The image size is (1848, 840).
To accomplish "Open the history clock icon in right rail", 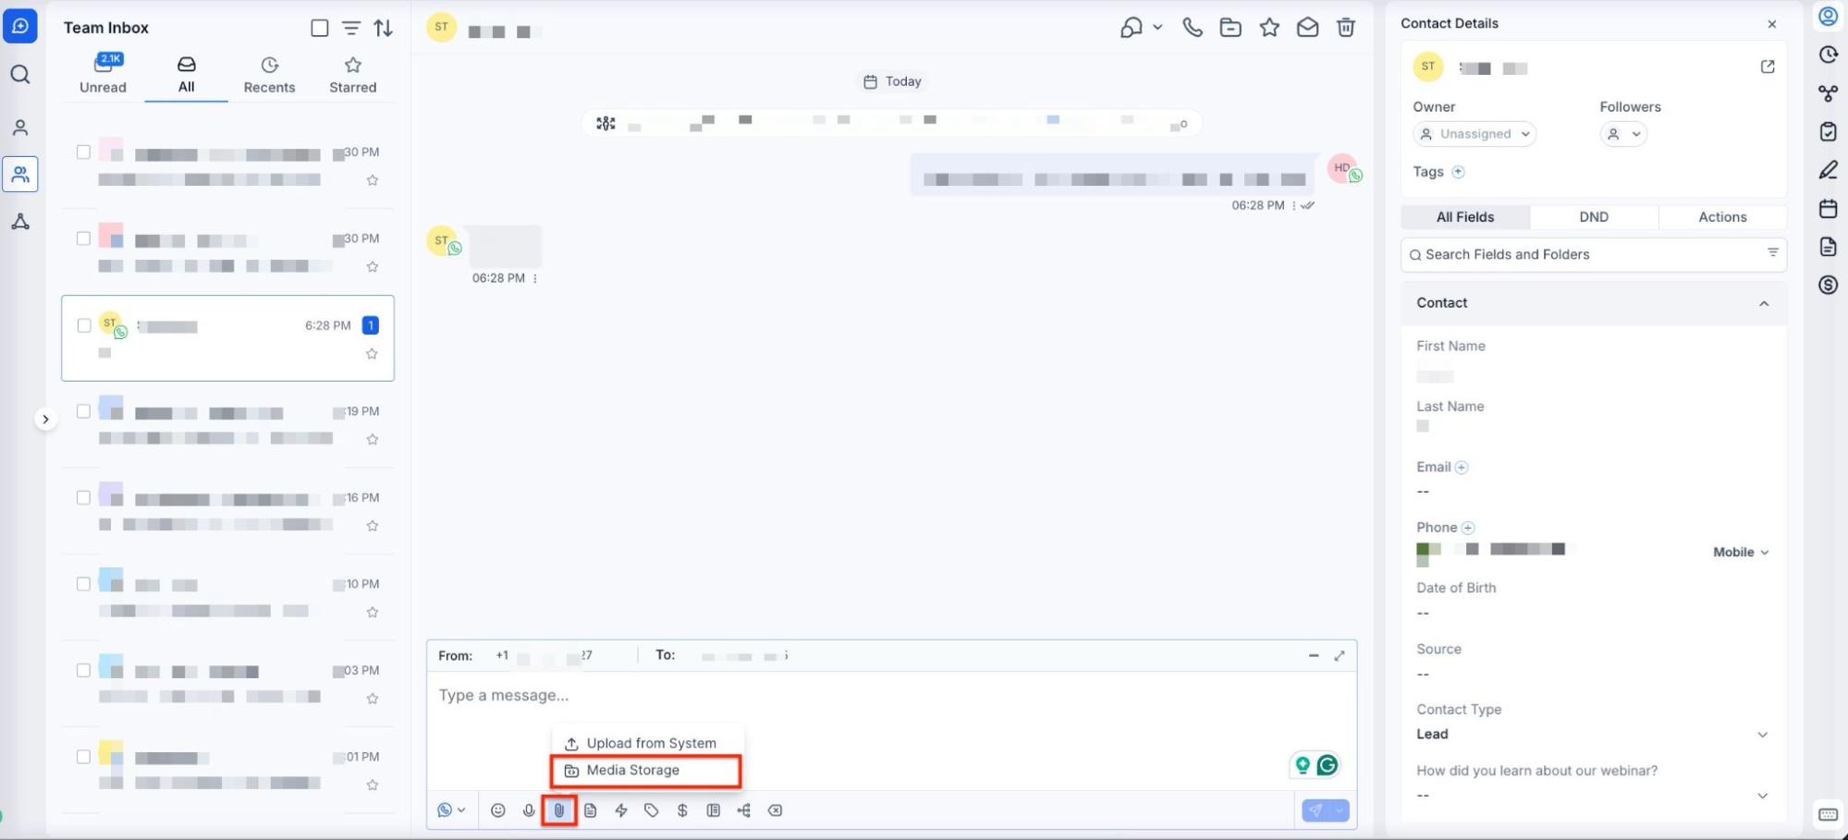I will tap(1828, 55).
